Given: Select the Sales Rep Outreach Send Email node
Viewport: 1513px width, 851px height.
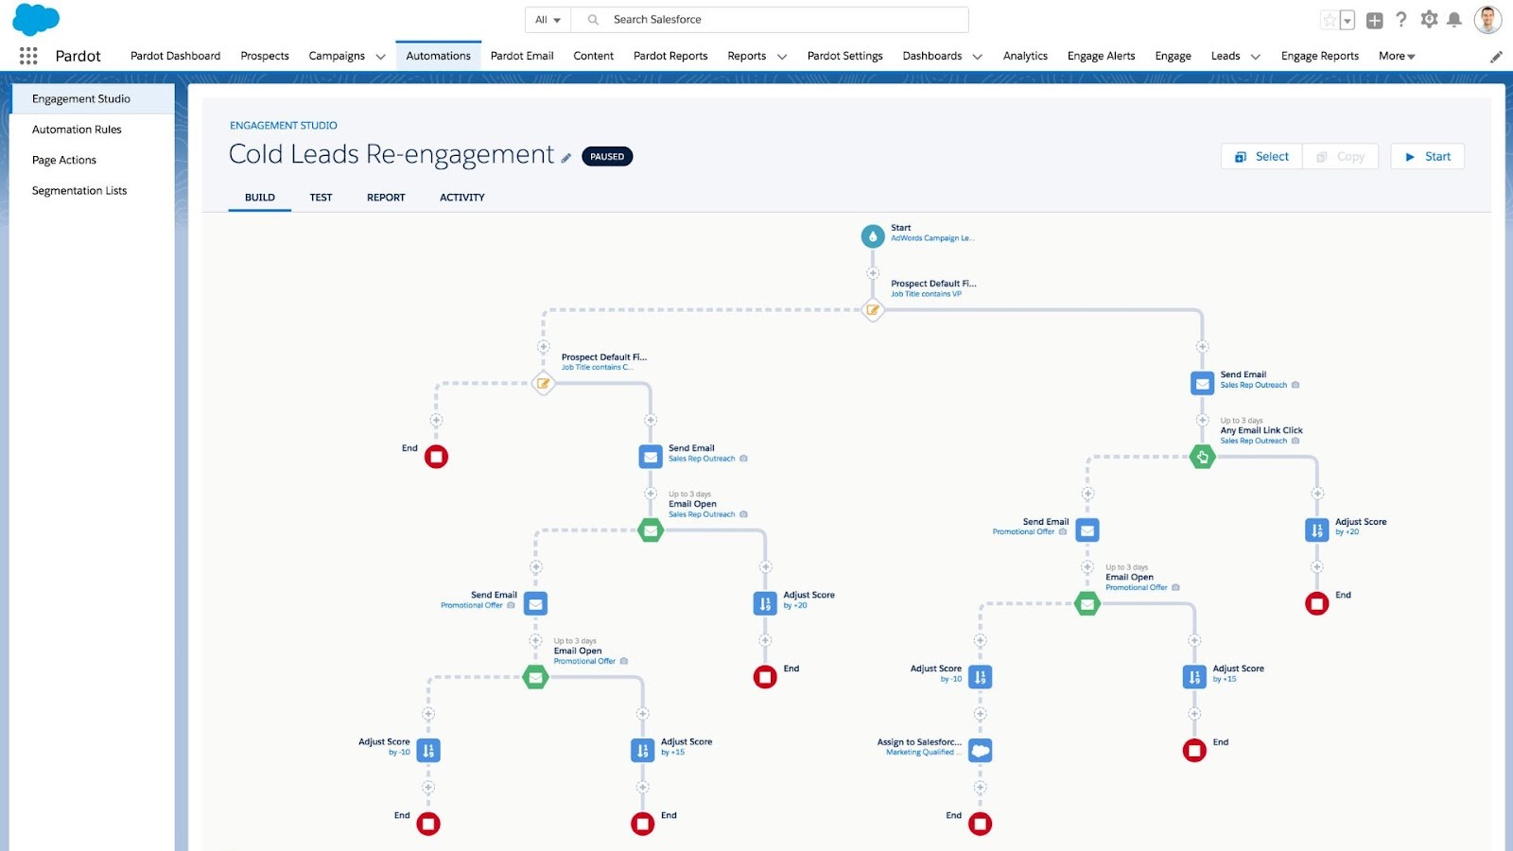Looking at the screenshot, I should pyautogui.click(x=650, y=457).
